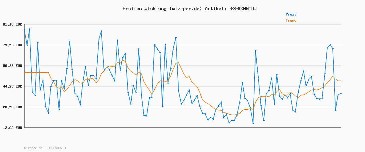Viewport: 365px width, 152px height.
Task: Click the left start of the orange trend line
Action: [x=24, y=72]
